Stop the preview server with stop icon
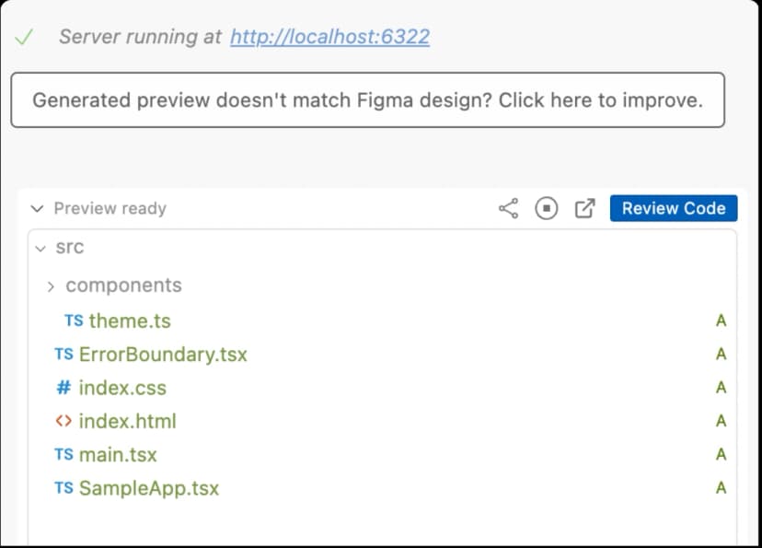This screenshot has height=548, width=762. (547, 208)
